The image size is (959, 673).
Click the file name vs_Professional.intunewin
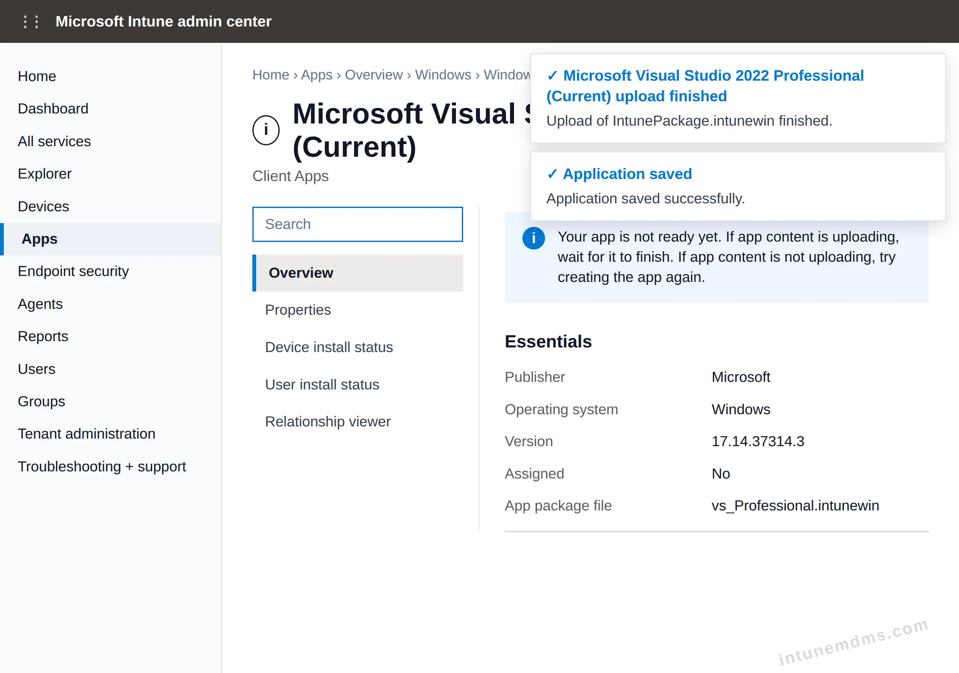(795, 506)
